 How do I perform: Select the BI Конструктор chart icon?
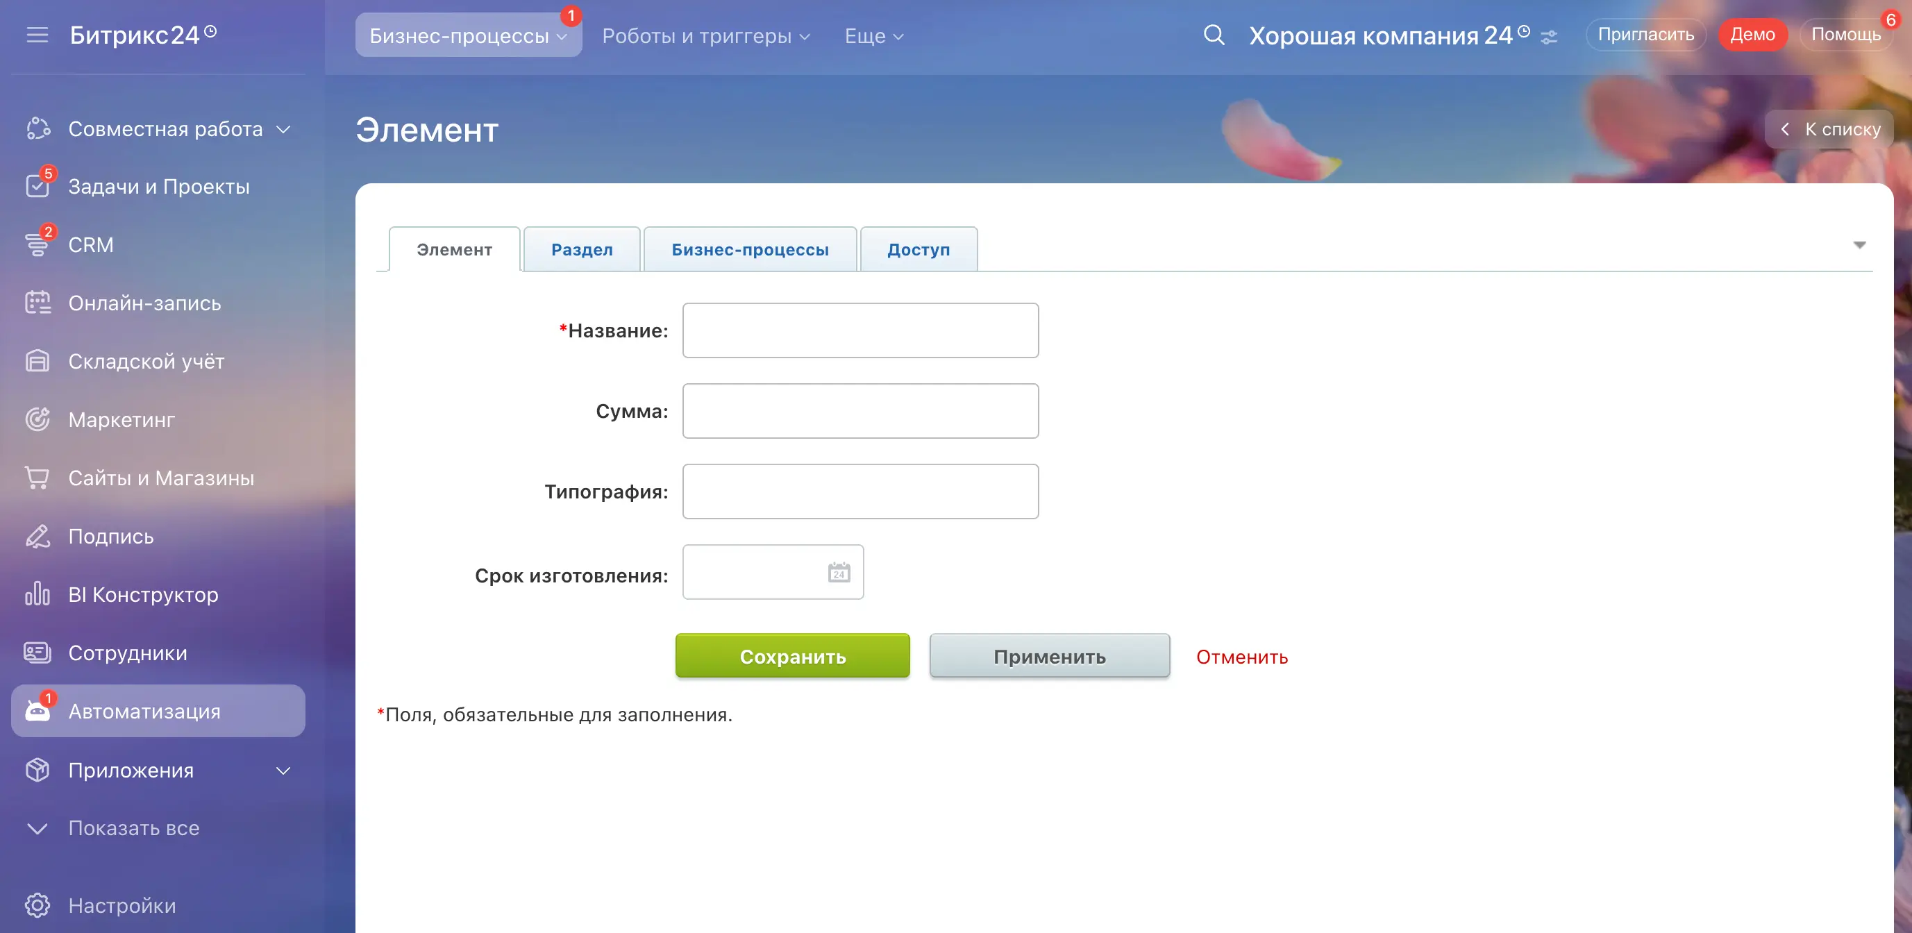pyautogui.click(x=37, y=594)
